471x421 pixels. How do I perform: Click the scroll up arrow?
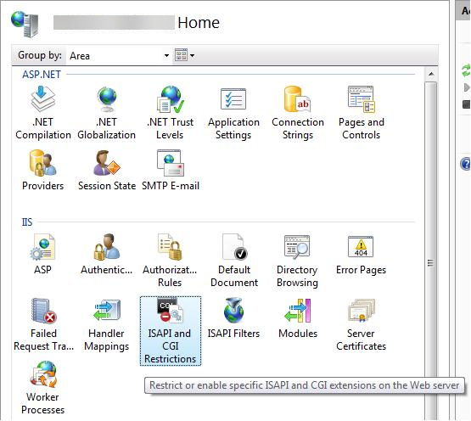click(x=431, y=74)
